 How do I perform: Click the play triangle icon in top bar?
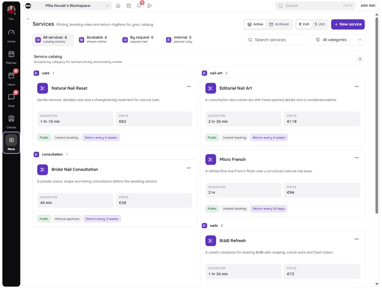point(150,6)
